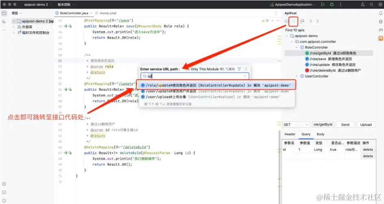Screen dimensions: 384x204
Task: Open the 版本控制 version control dropdown
Action: pyautogui.click(x=66, y=4)
